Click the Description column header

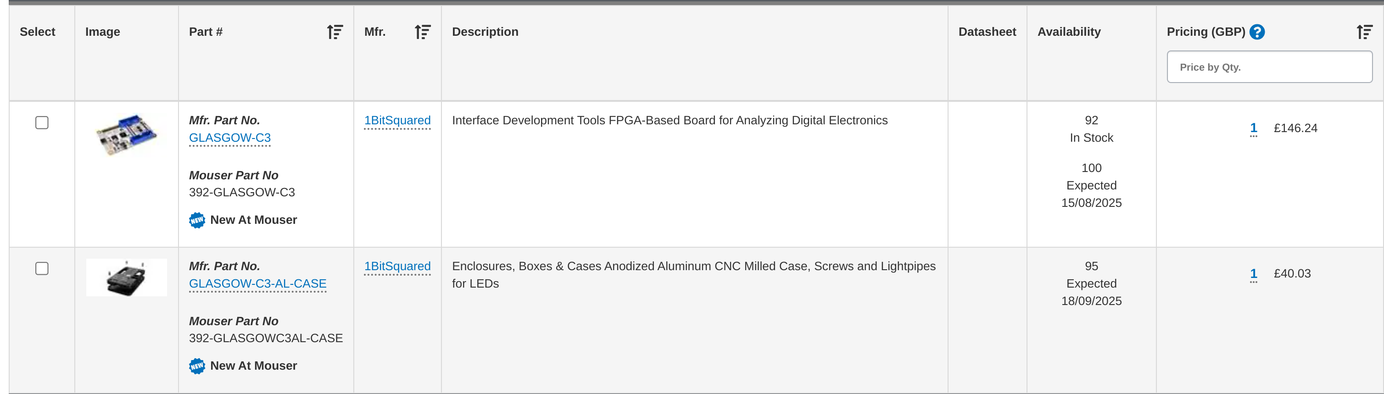point(485,32)
